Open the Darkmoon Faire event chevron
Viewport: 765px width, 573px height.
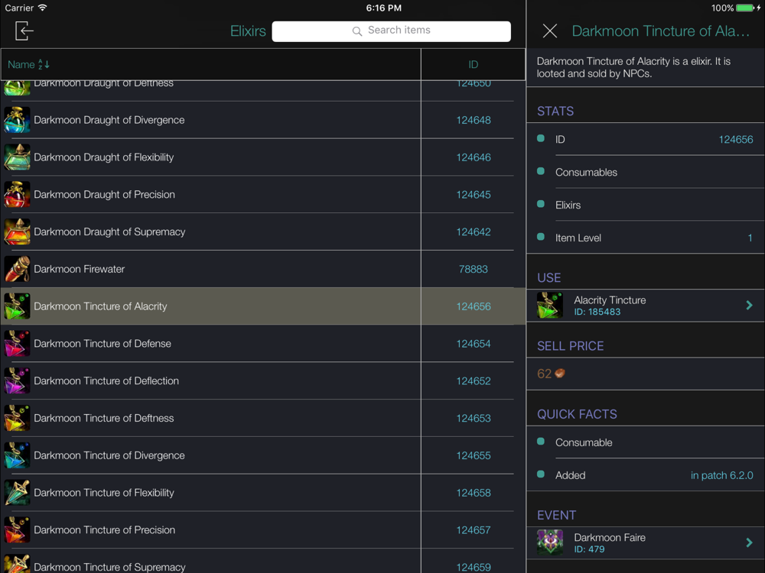coord(750,542)
